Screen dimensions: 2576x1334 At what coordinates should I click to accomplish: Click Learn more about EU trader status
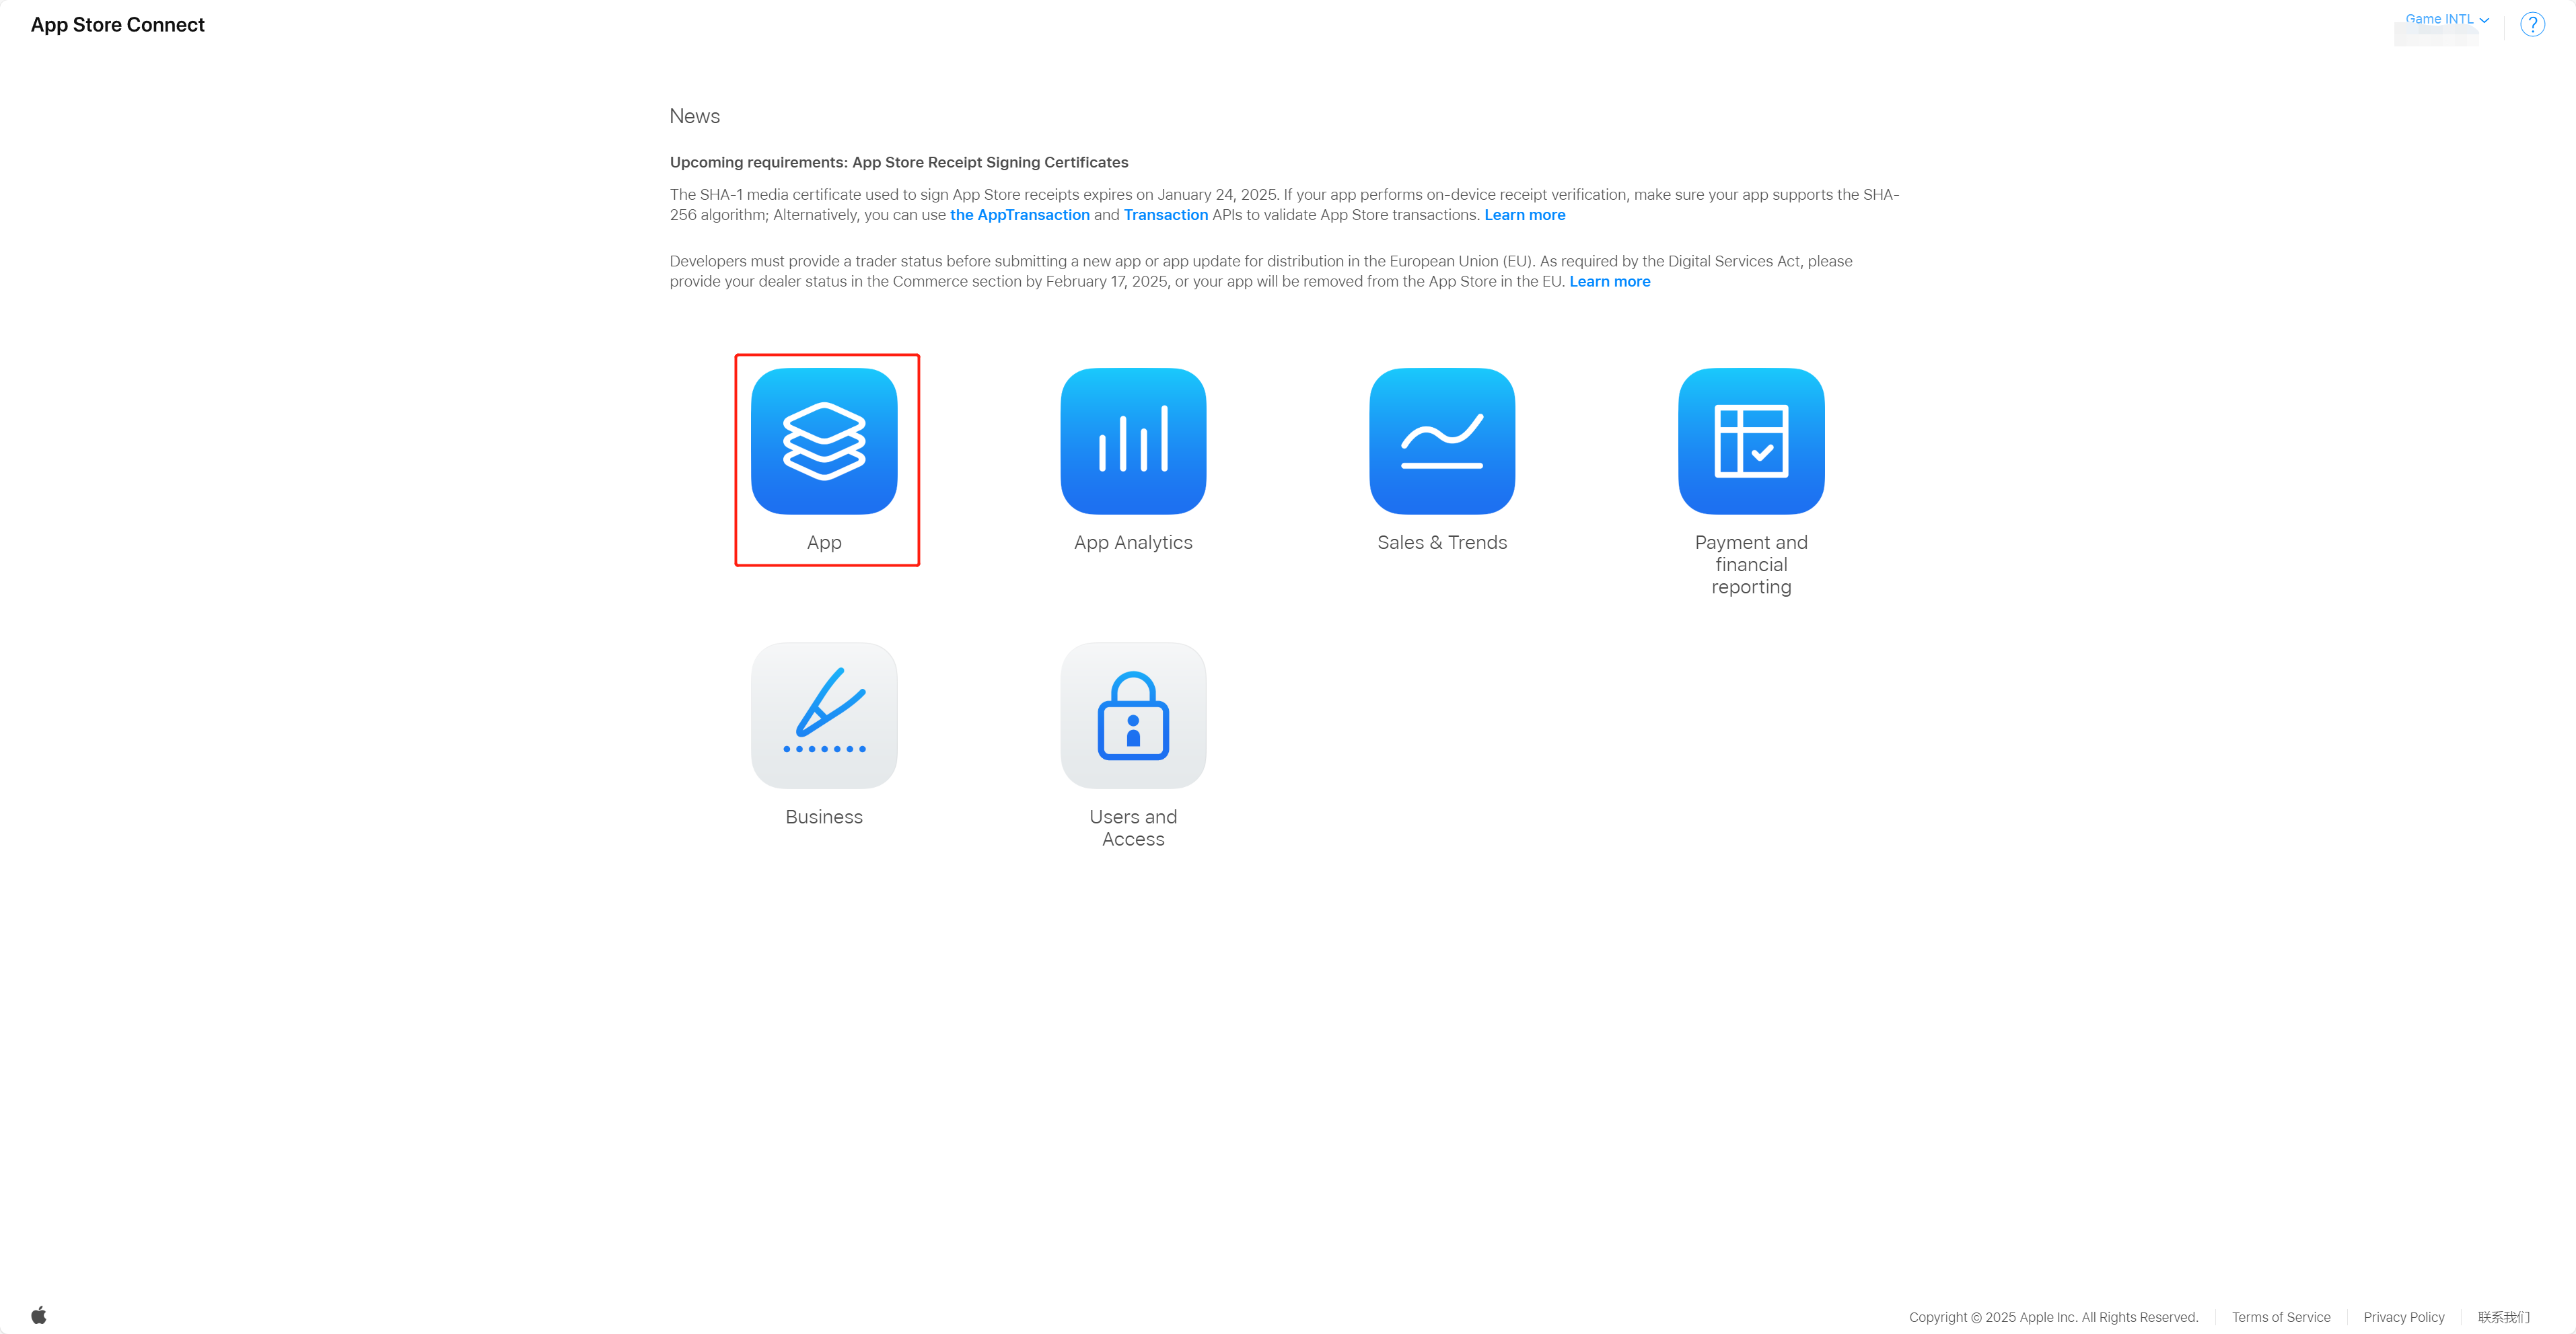click(1608, 281)
